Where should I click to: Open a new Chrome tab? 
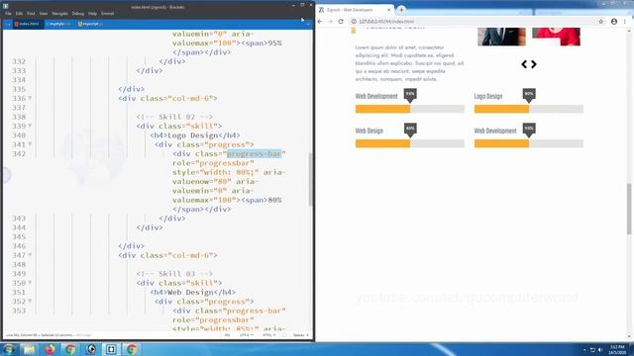401,9
